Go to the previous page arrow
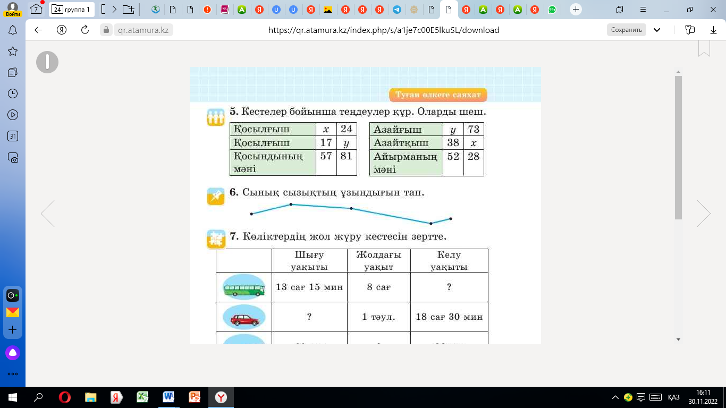726x408 pixels. coord(48,214)
